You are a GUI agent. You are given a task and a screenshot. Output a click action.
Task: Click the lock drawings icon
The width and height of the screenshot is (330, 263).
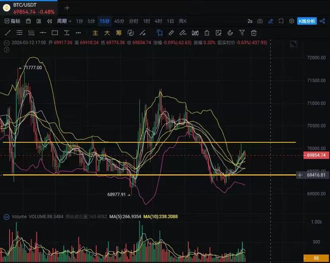207,33
